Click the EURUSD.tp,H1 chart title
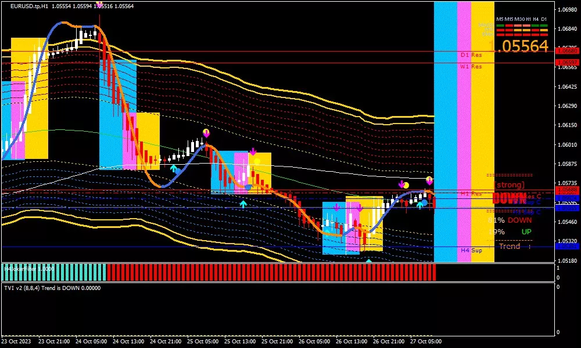 [x=29, y=6]
